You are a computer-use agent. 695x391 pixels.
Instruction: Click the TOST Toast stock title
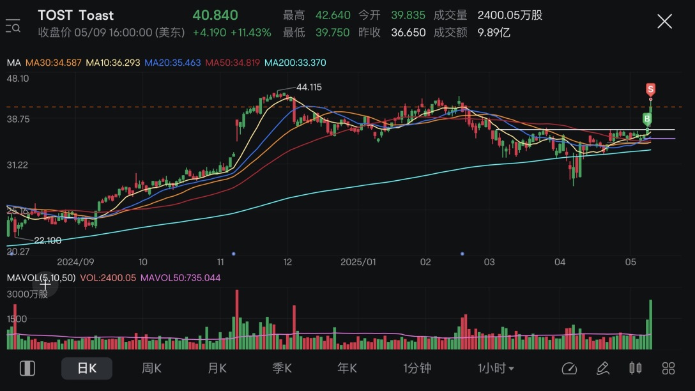click(75, 15)
